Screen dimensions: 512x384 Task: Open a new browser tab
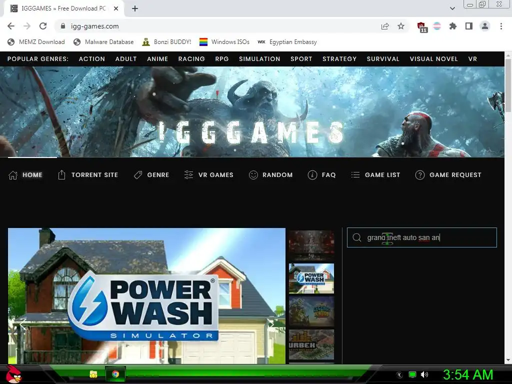click(135, 8)
